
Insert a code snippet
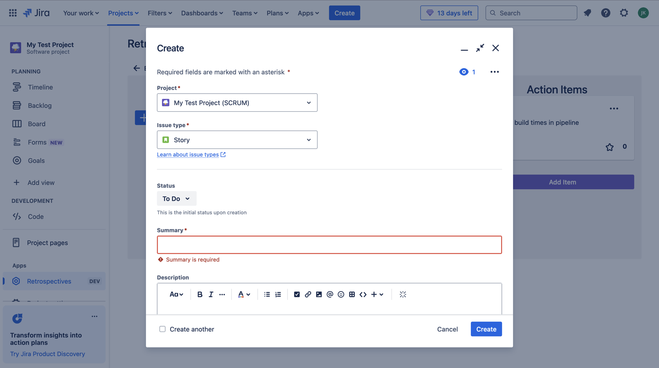coord(363,294)
